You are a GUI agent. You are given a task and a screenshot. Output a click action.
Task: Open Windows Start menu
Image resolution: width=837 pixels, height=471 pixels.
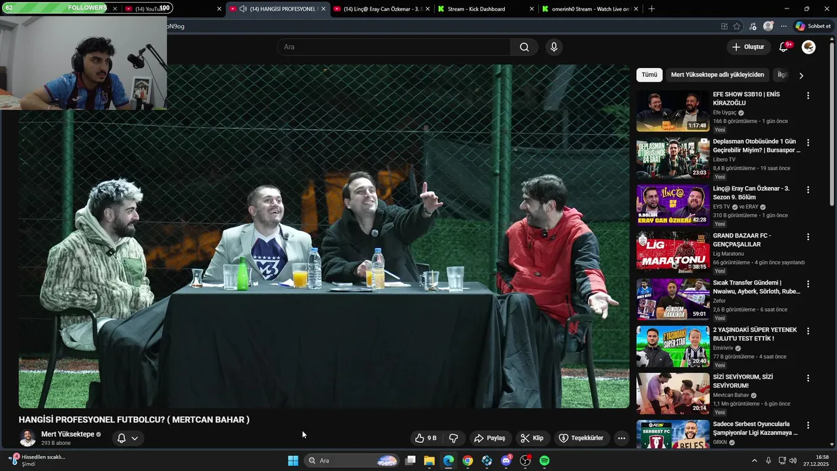pos(293,461)
